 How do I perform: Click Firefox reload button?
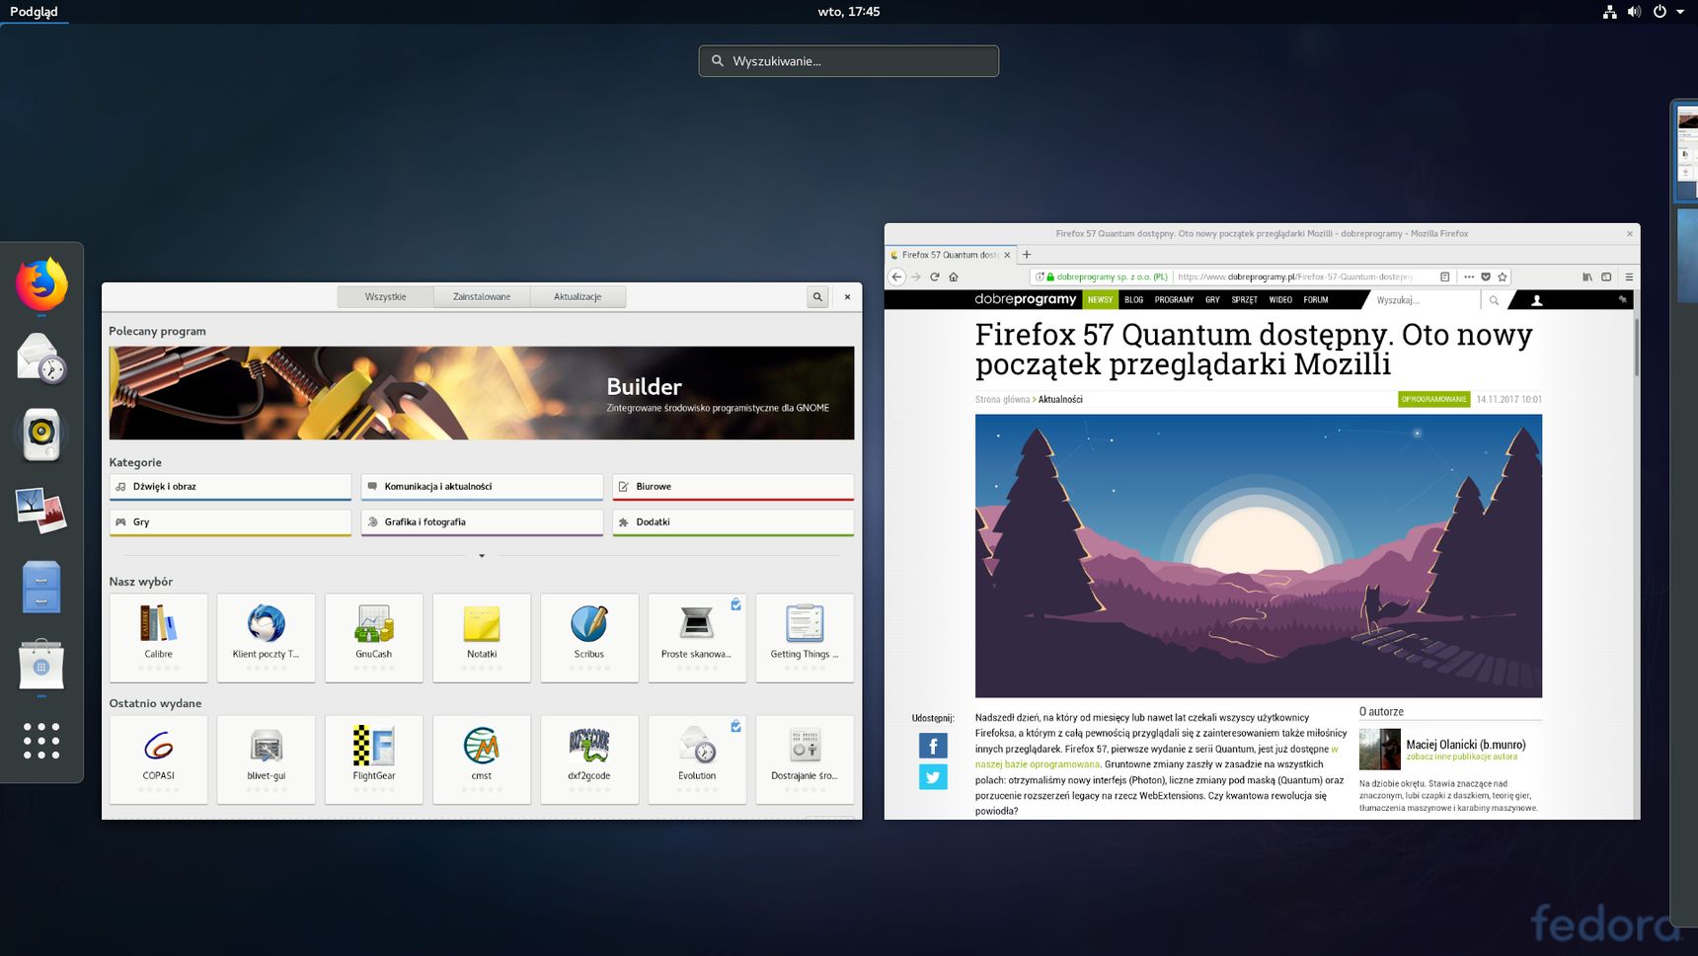[935, 277]
